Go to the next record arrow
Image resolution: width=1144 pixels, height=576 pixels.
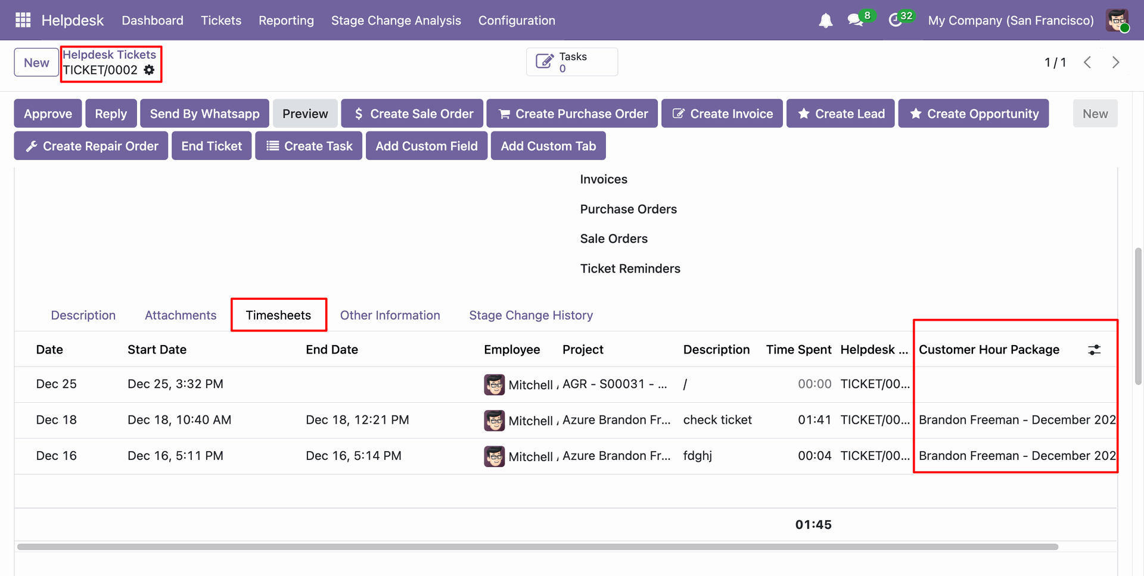(x=1115, y=62)
